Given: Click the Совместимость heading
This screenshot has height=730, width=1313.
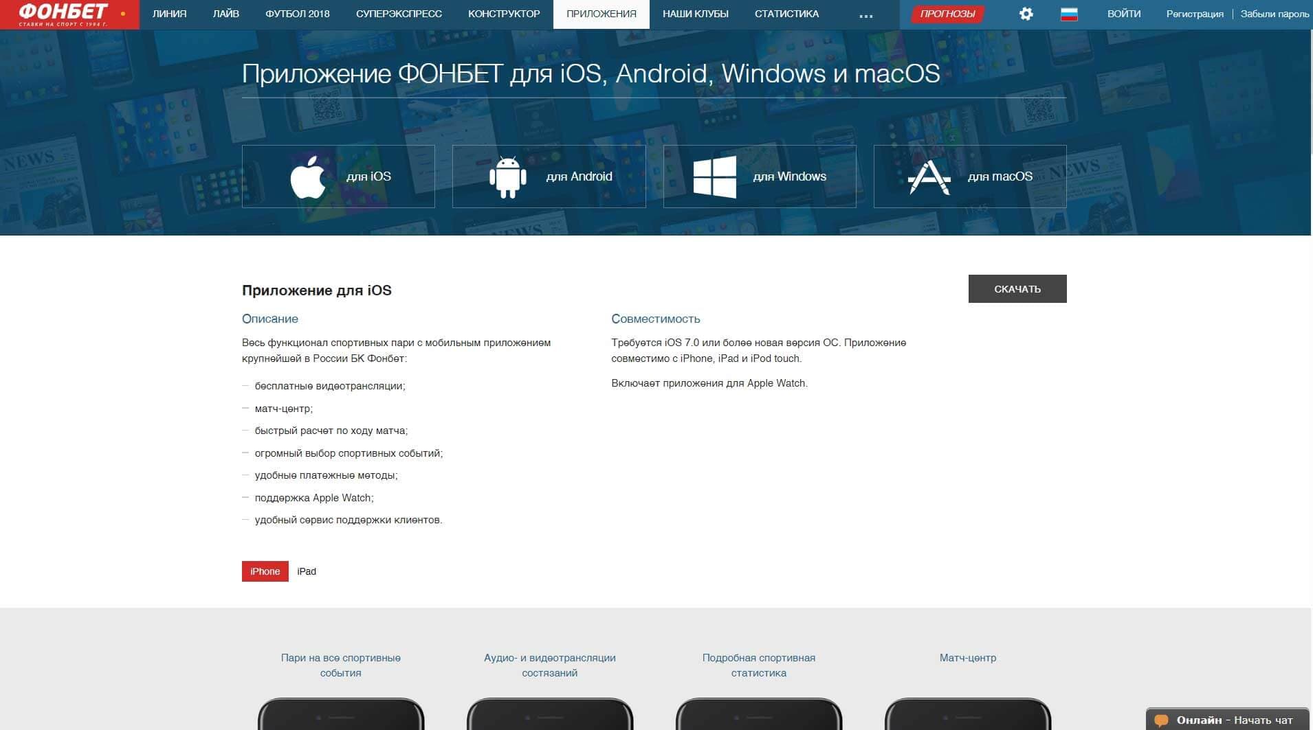Looking at the screenshot, I should 656,319.
